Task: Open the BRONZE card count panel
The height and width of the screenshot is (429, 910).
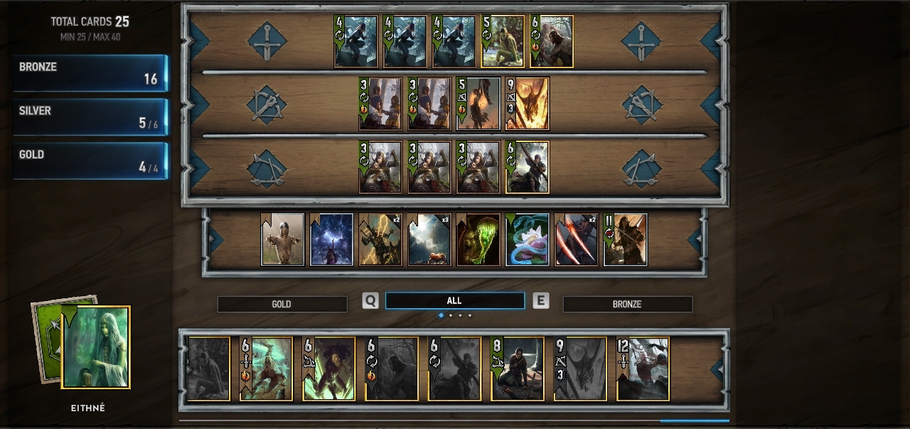Action: pos(90,73)
